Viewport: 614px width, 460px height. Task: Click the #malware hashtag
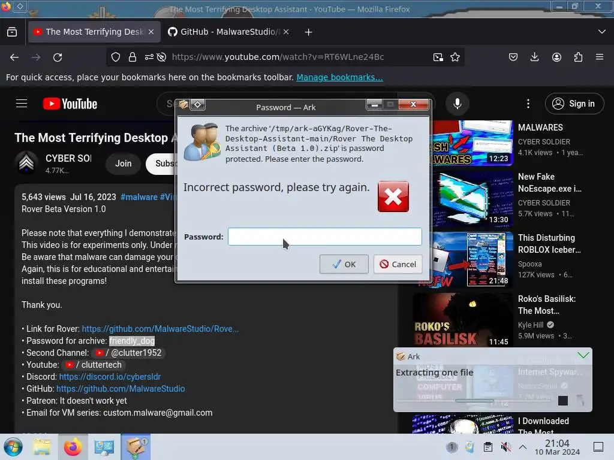pos(139,196)
